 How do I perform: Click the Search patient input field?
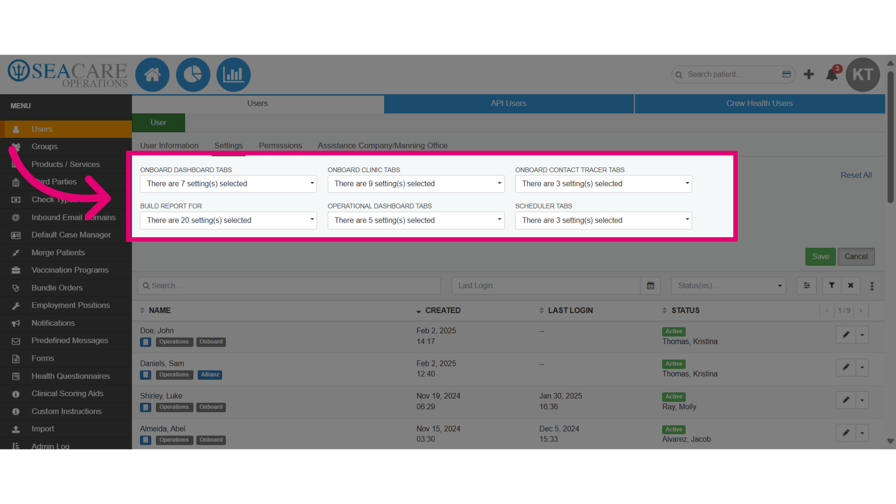point(733,74)
